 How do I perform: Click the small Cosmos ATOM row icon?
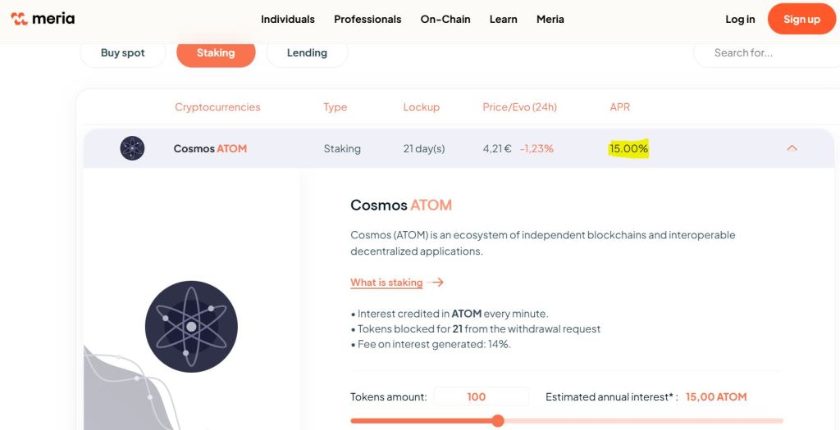point(132,148)
